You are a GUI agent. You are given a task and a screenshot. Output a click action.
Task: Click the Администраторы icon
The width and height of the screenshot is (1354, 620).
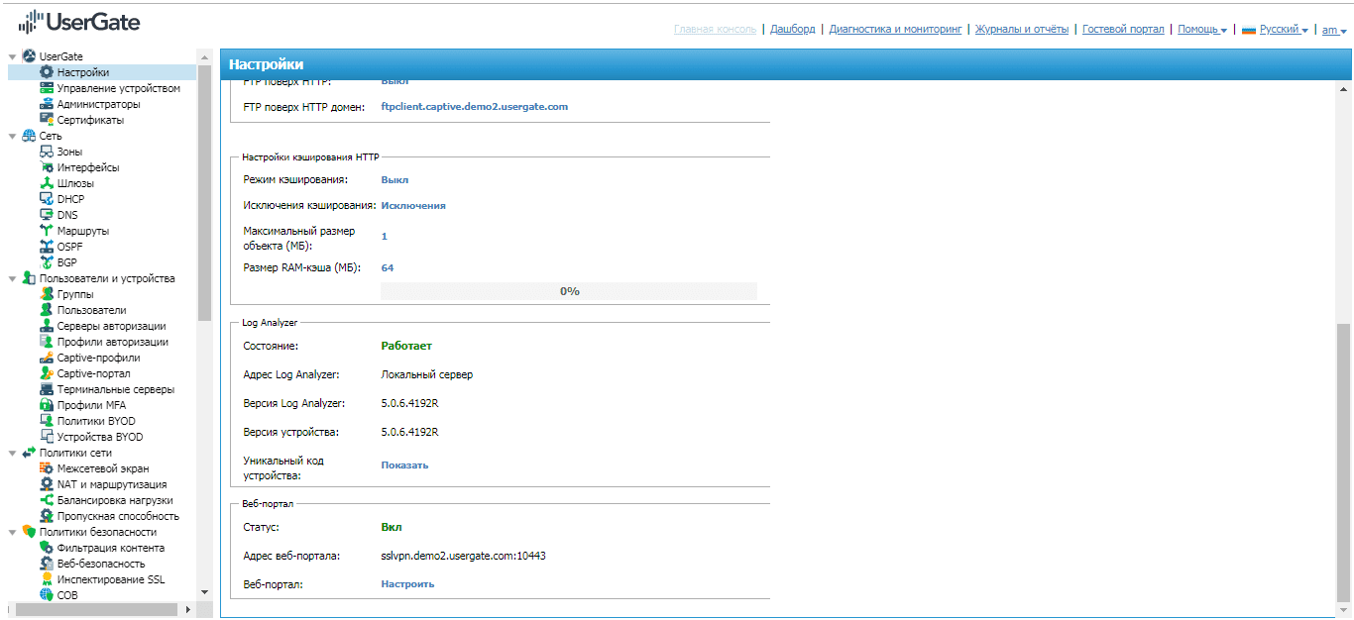[47, 104]
